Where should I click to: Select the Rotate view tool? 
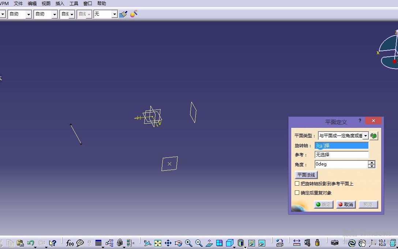point(179,243)
